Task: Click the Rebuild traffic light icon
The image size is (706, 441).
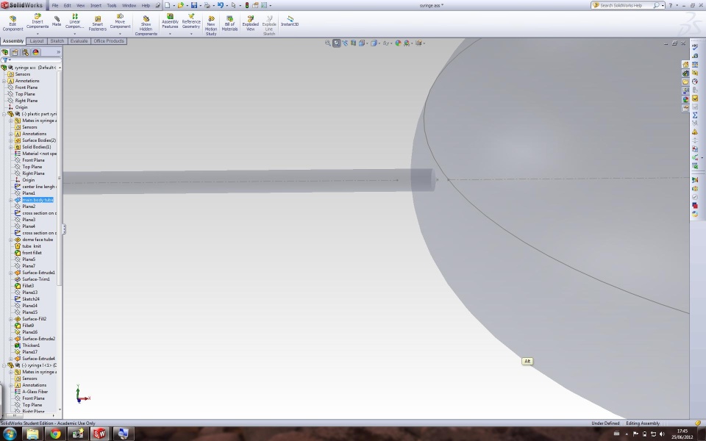Action: [247, 5]
